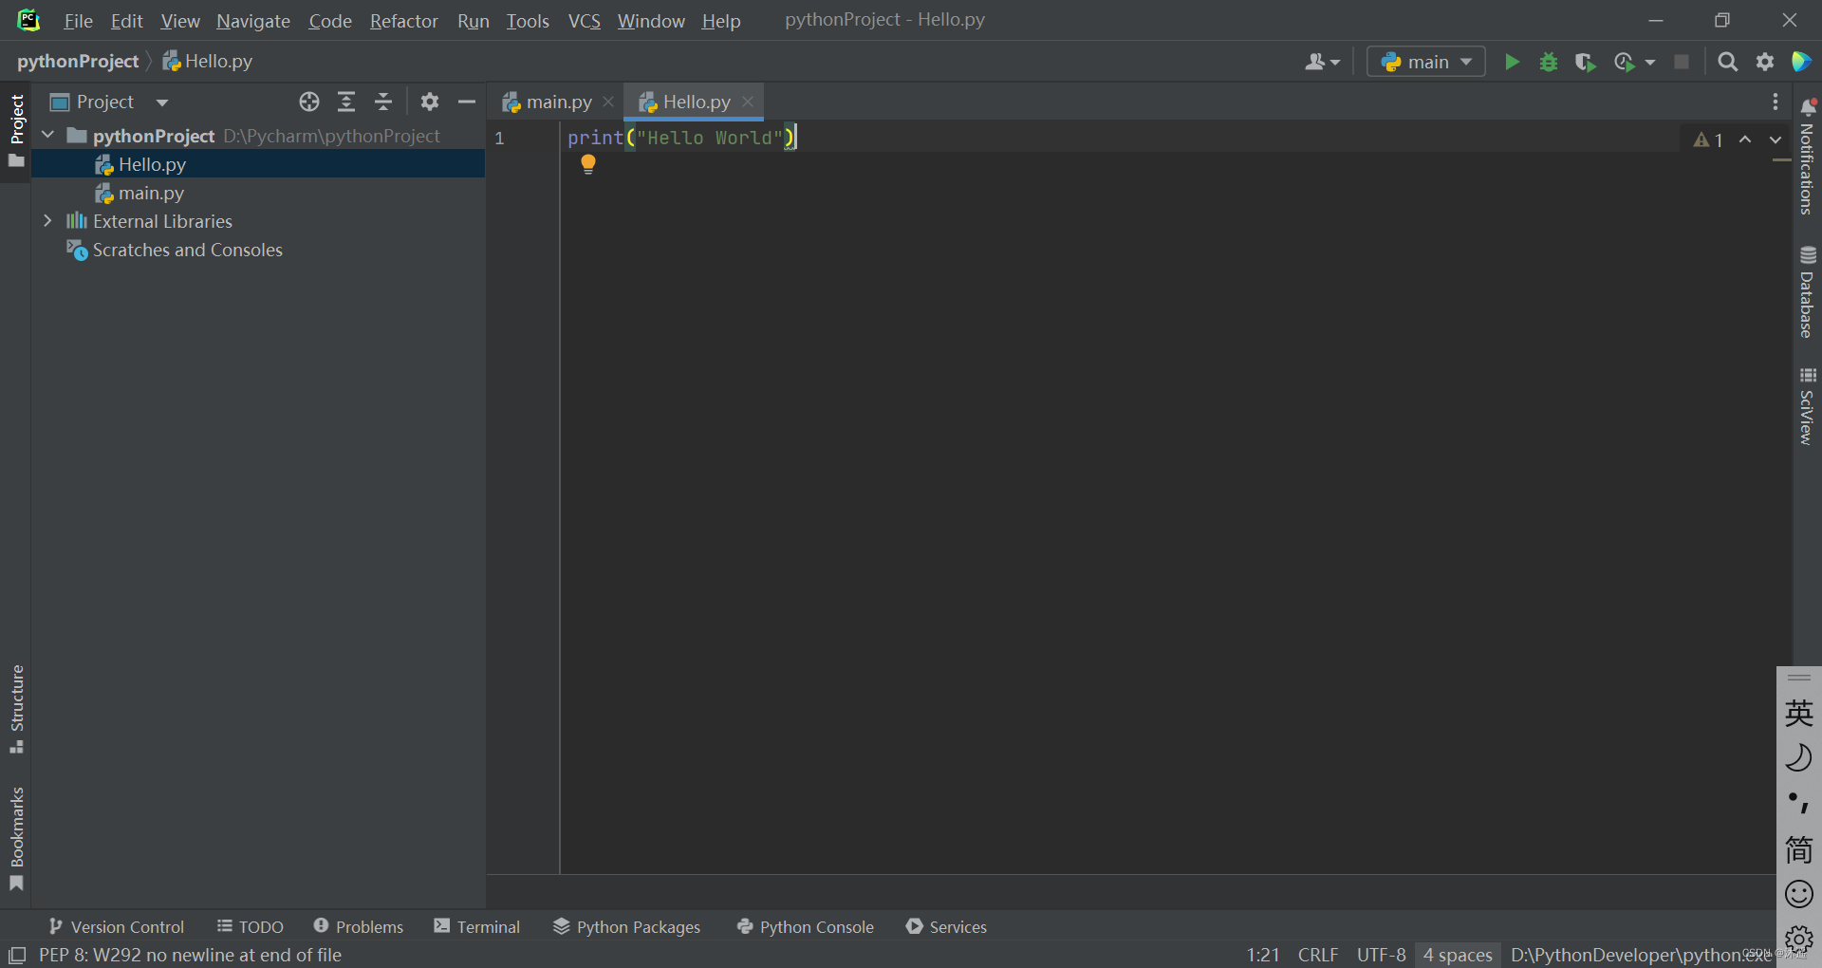The height and width of the screenshot is (968, 1822).
Task: Open the main run configuration dropdown
Action: click(x=1425, y=62)
